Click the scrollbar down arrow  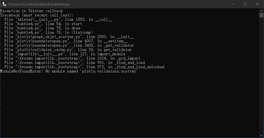point(261,136)
